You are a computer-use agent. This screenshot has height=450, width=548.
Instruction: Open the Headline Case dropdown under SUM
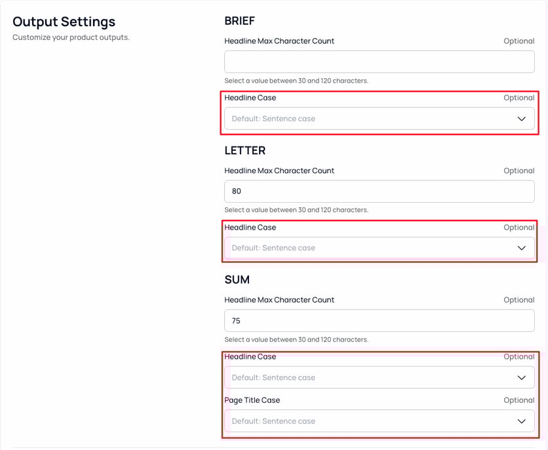coord(379,377)
